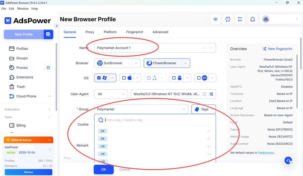Click the sync/update circular arrow icon

tap(228, 19)
